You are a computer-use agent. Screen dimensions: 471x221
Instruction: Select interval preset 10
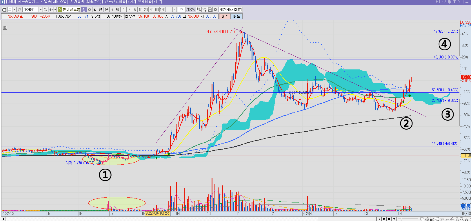pos(140,10)
